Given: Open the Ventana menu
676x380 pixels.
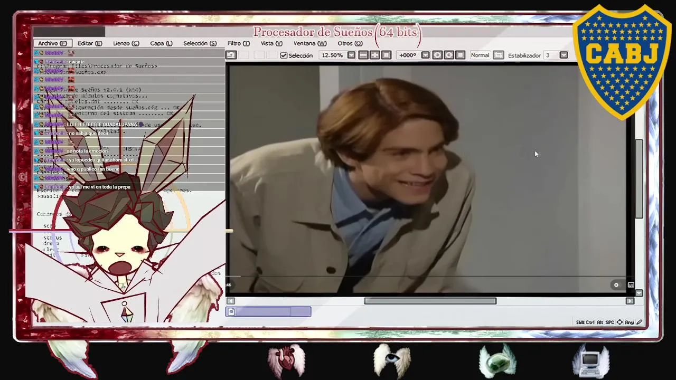Looking at the screenshot, I should pyautogui.click(x=310, y=43).
